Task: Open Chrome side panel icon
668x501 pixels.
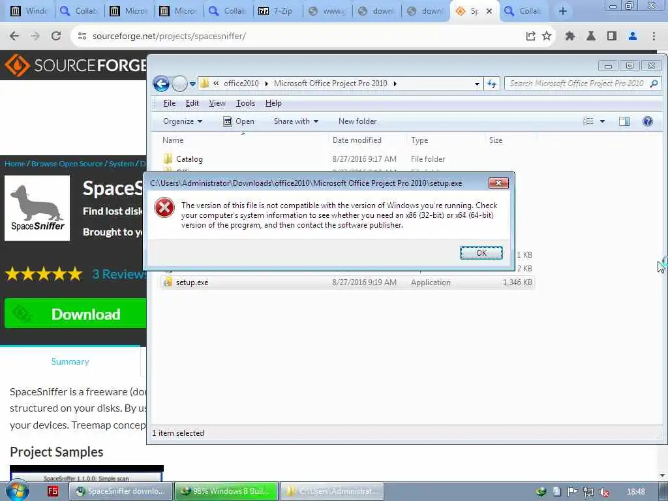Action: click(x=612, y=37)
